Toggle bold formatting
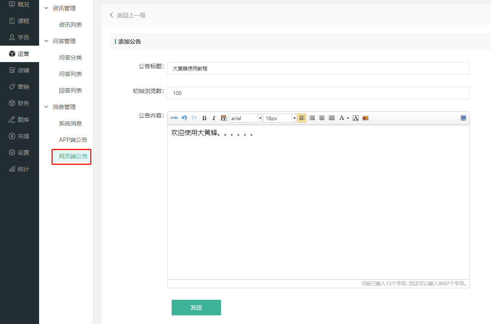Viewport: 491px width, 324px height. [x=204, y=118]
